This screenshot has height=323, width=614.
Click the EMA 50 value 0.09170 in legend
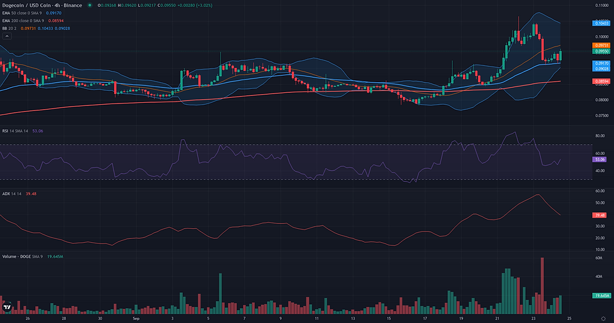[x=54, y=13]
